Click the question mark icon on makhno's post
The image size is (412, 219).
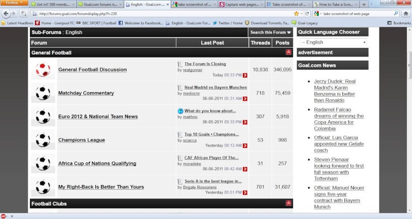[180, 111]
